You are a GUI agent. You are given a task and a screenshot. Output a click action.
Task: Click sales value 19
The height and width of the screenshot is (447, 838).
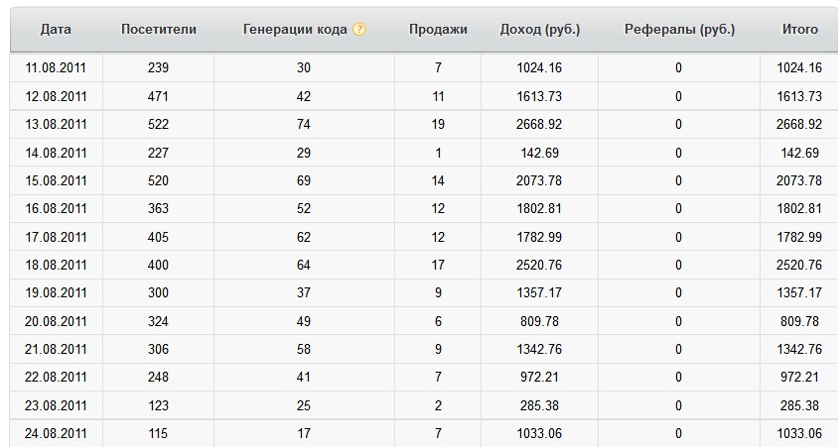pyautogui.click(x=438, y=125)
